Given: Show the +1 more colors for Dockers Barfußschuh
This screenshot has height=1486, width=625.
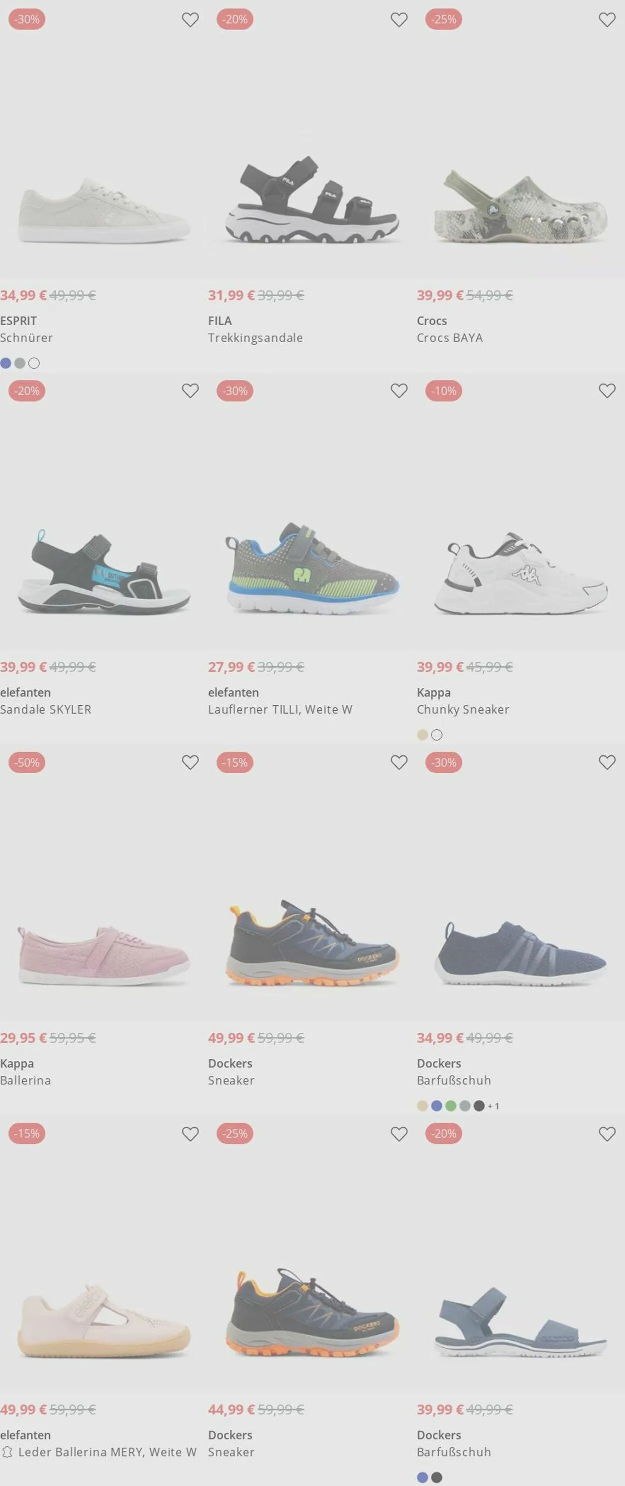Looking at the screenshot, I should pos(493,1106).
